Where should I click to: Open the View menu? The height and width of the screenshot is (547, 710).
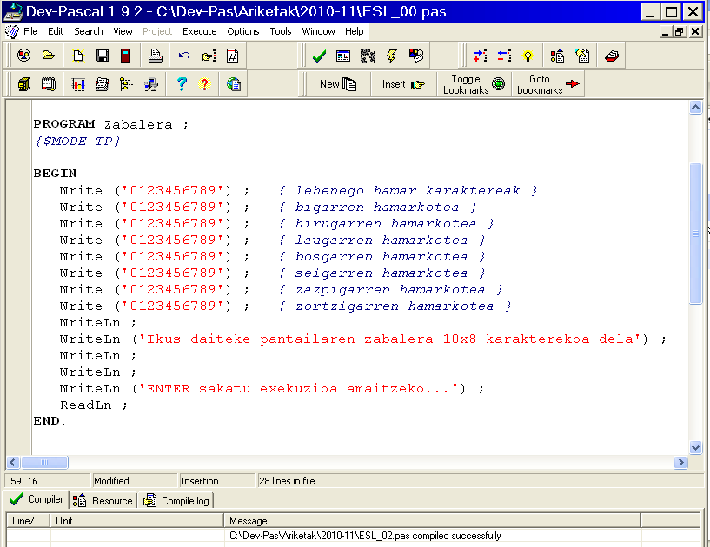(x=123, y=31)
